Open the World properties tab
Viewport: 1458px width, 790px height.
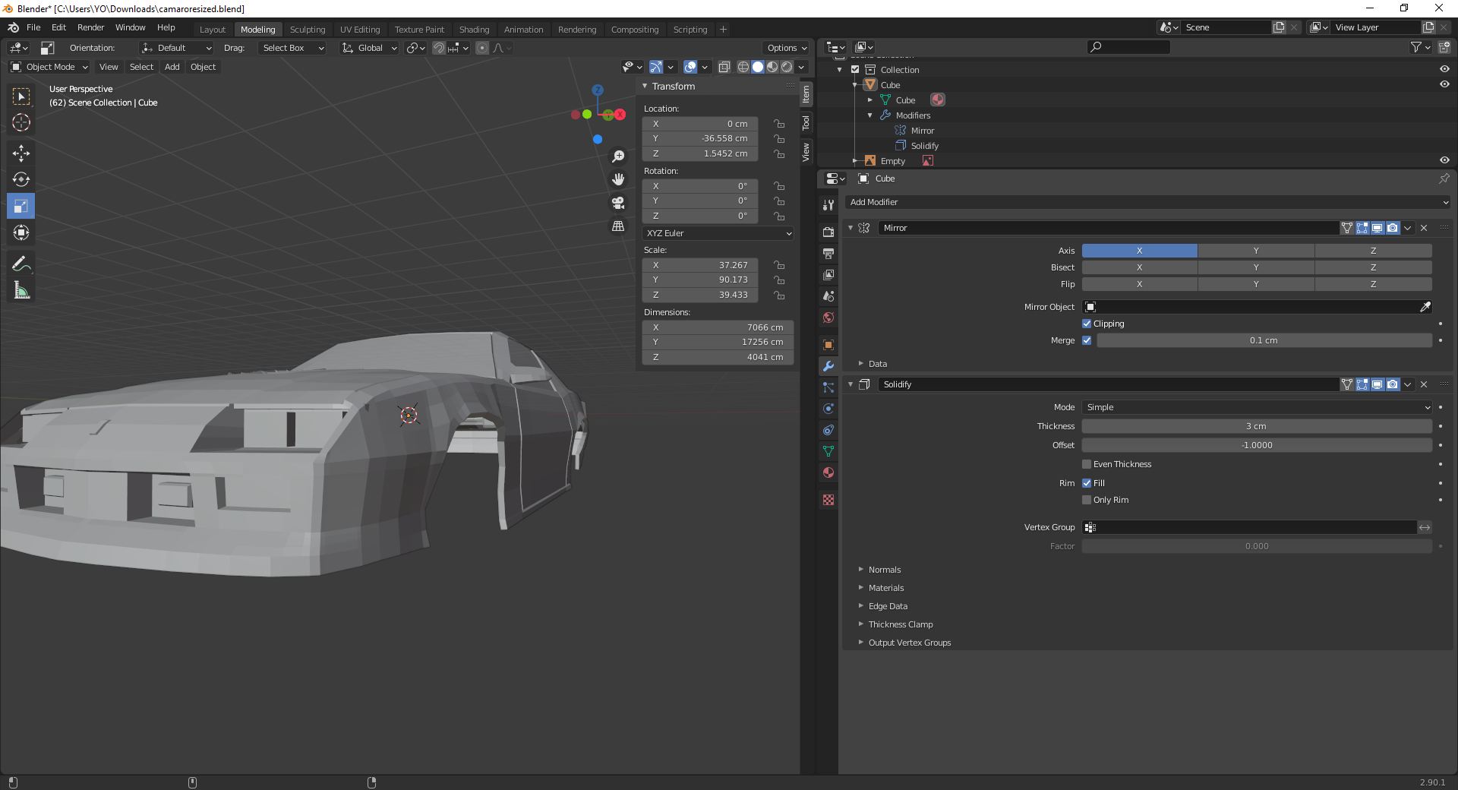pos(828,318)
